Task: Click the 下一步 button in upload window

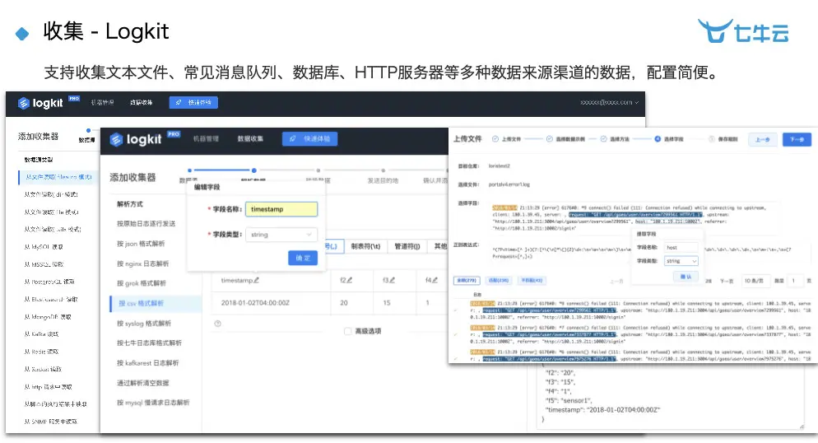Action: pyautogui.click(x=797, y=139)
